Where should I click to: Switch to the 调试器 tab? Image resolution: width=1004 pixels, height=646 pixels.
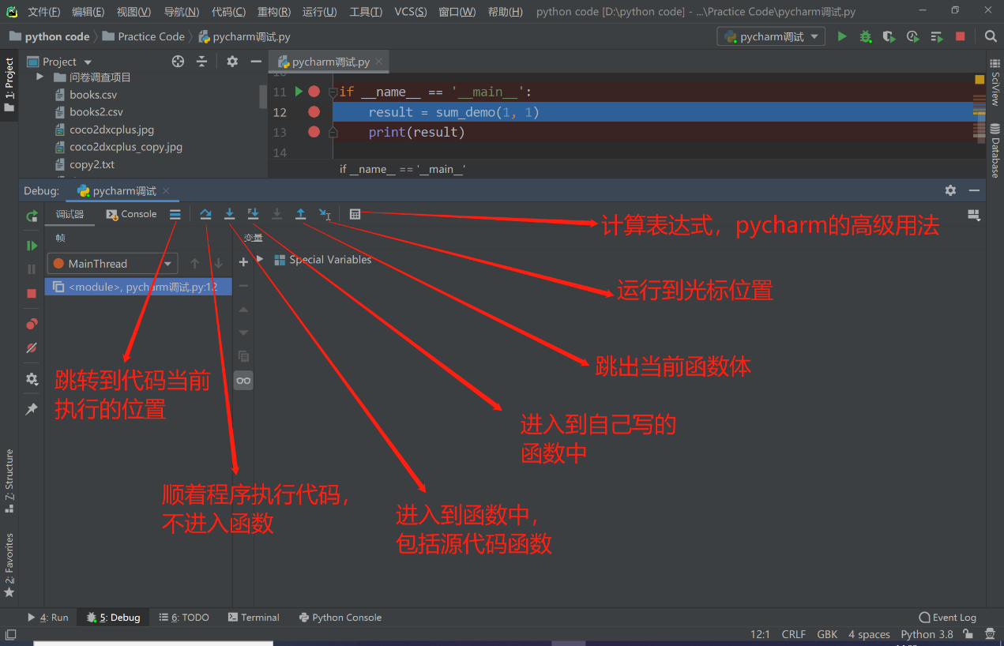[x=70, y=214]
